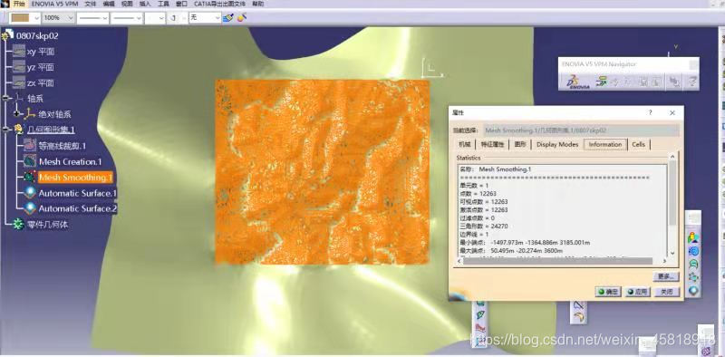Click the 更多... button

pos(666,276)
